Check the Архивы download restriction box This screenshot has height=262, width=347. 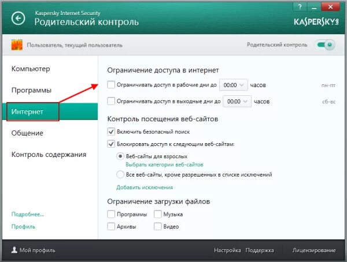tap(111, 226)
